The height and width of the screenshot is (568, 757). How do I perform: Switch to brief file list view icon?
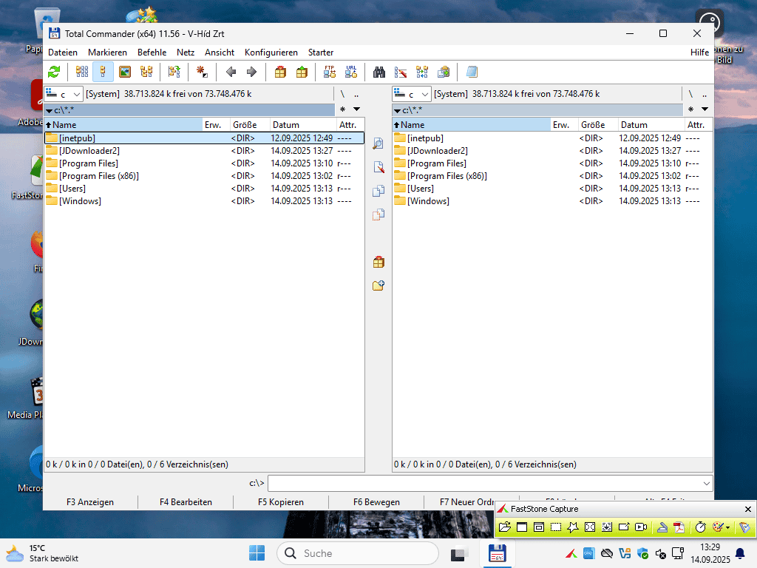[x=82, y=72]
